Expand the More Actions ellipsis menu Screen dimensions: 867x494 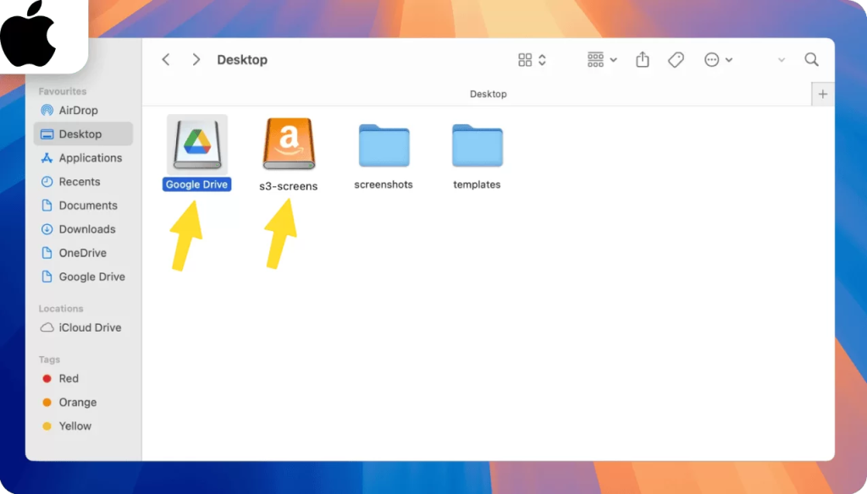[x=718, y=60]
